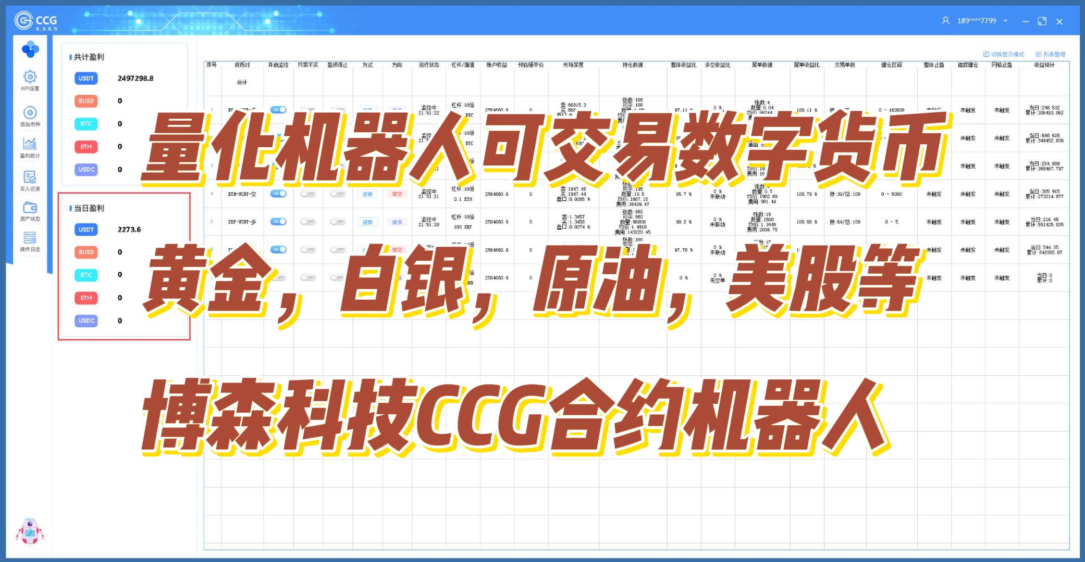Open 买入记录 buy records icon

pyautogui.click(x=30, y=177)
